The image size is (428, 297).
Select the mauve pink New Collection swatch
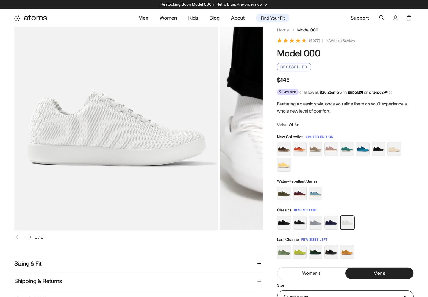click(x=331, y=149)
